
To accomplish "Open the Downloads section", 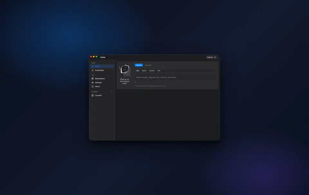I will [x=102, y=70].
